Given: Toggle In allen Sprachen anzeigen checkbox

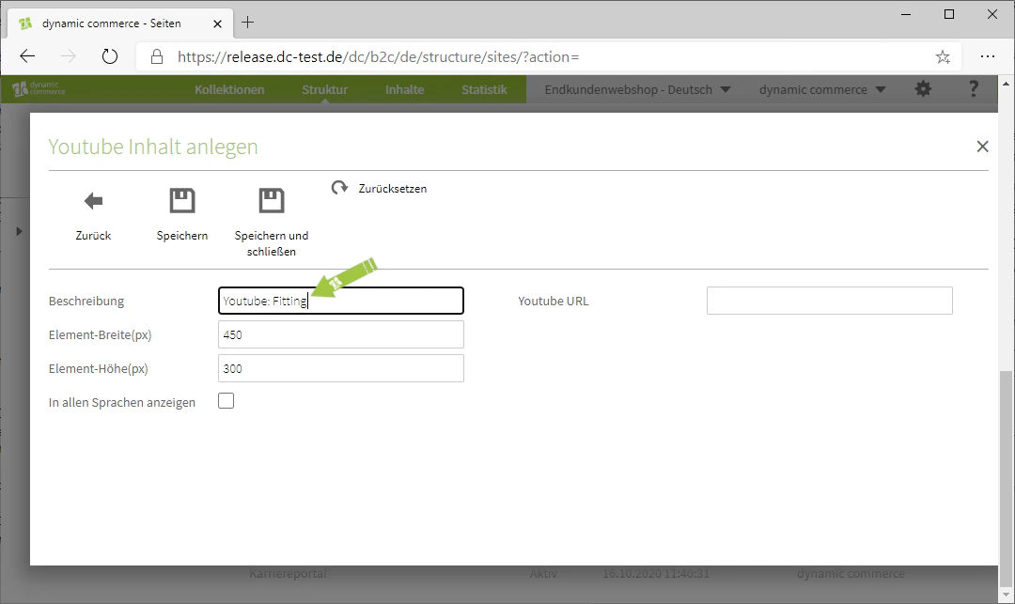Looking at the screenshot, I should pos(226,401).
